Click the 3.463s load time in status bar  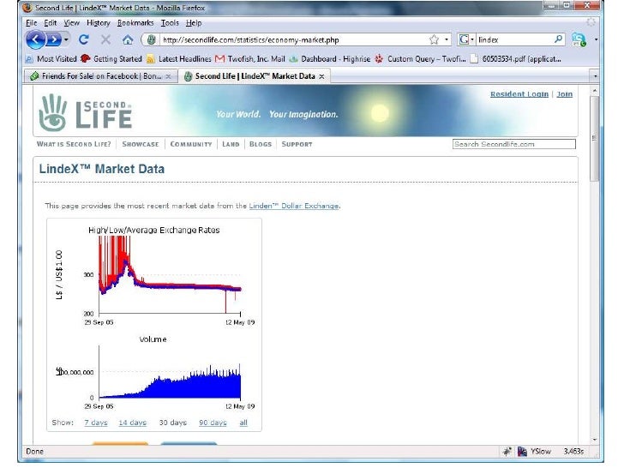573,451
